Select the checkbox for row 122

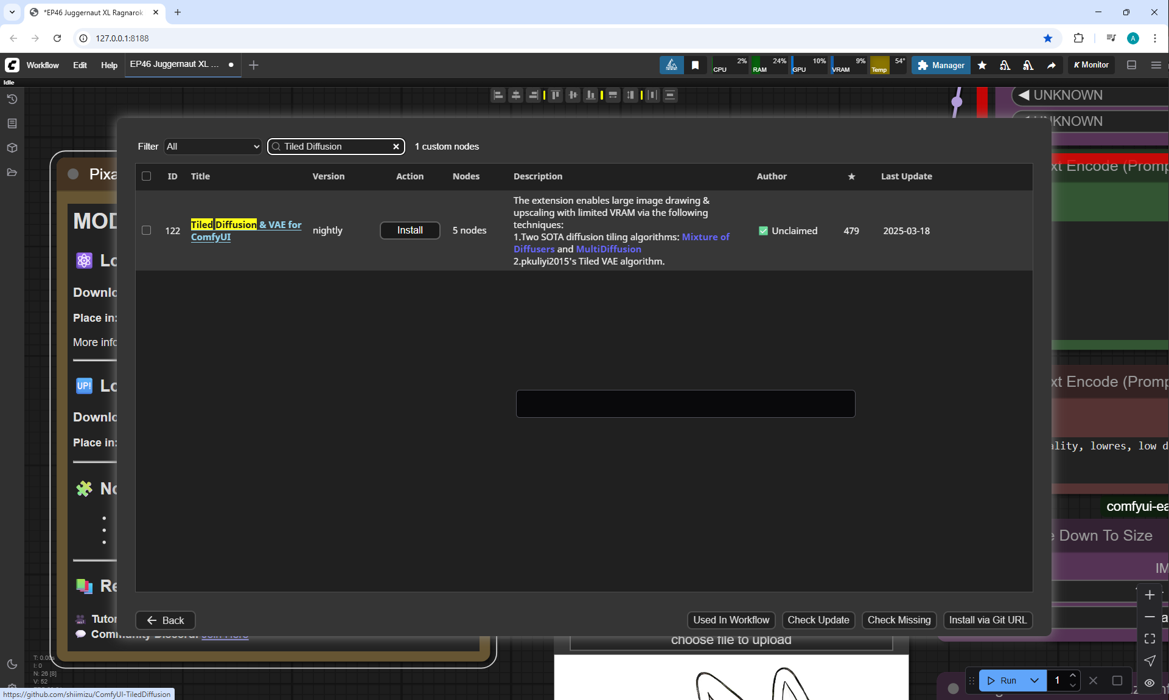click(146, 230)
